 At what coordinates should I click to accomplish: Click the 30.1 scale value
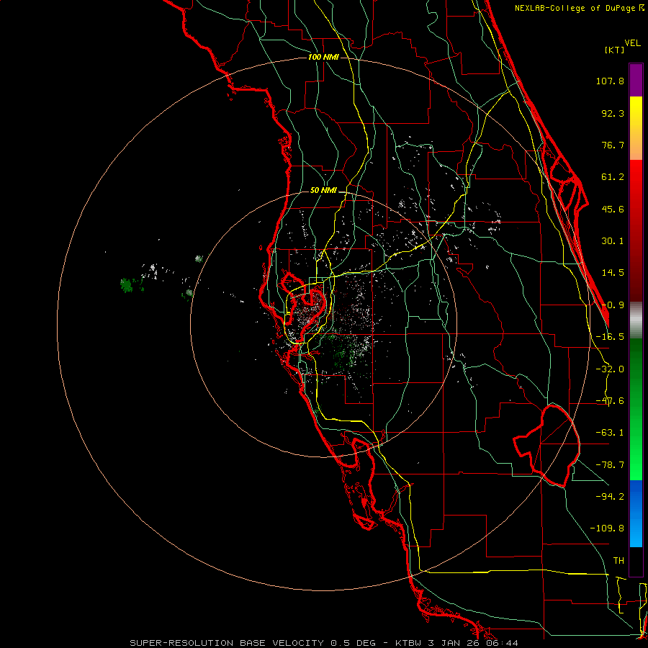click(613, 241)
